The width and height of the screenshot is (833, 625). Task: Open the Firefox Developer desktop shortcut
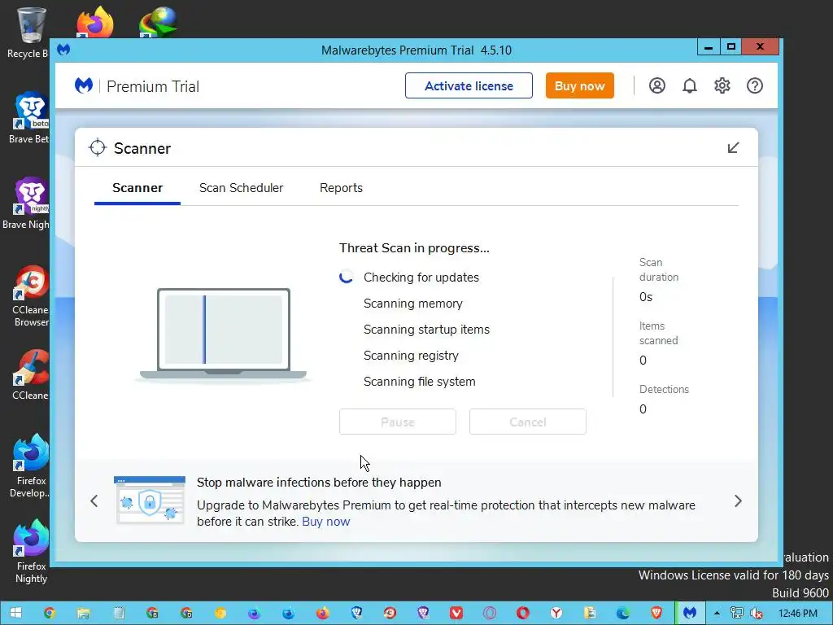coord(30,466)
